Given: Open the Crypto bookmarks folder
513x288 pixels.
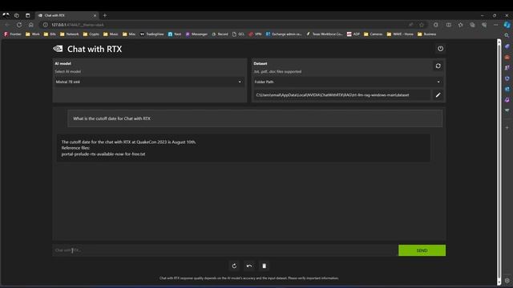Looking at the screenshot, I should click(91, 34).
